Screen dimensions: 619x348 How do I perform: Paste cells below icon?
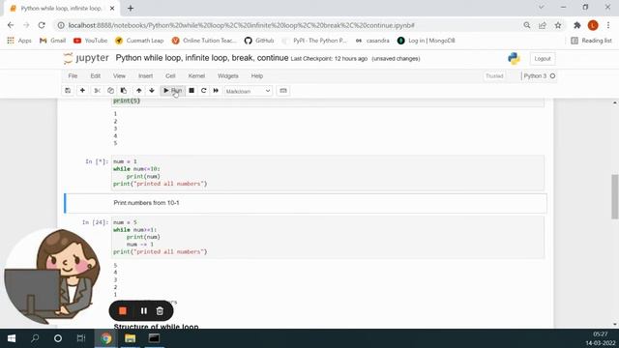tap(124, 91)
